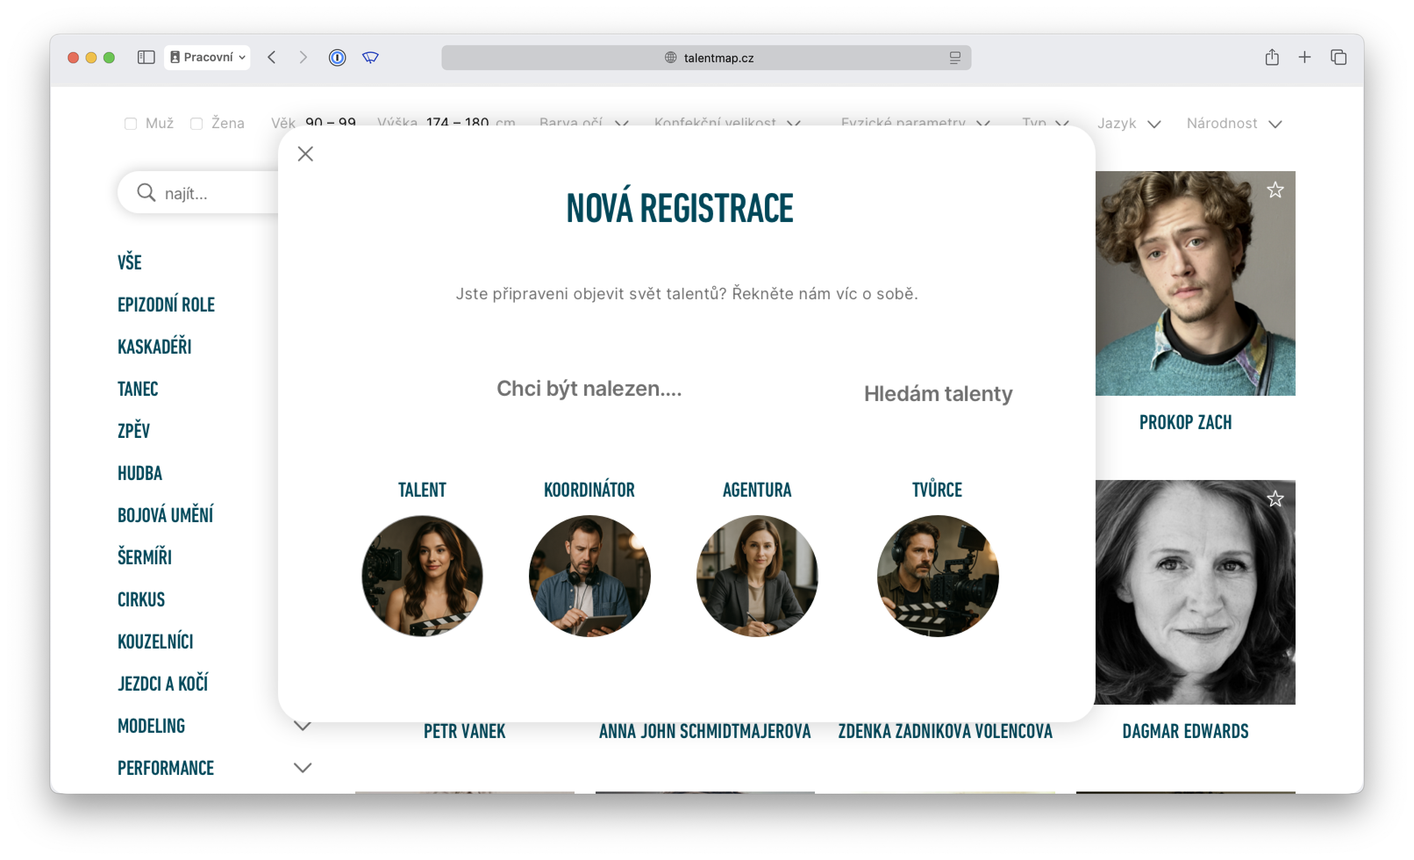Favorite Dagmar Edwards with the star icon
This screenshot has width=1414, height=860.
coord(1275,499)
